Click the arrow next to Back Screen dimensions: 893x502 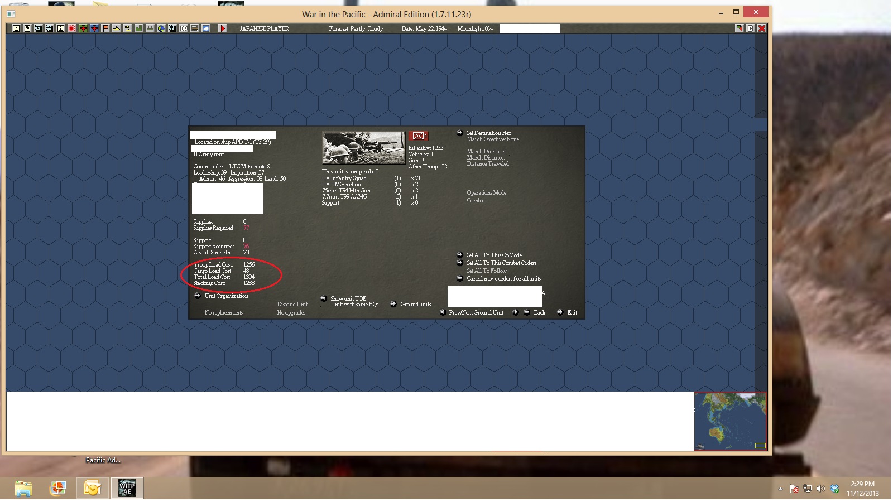pyautogui.click(x=526, y=312)
